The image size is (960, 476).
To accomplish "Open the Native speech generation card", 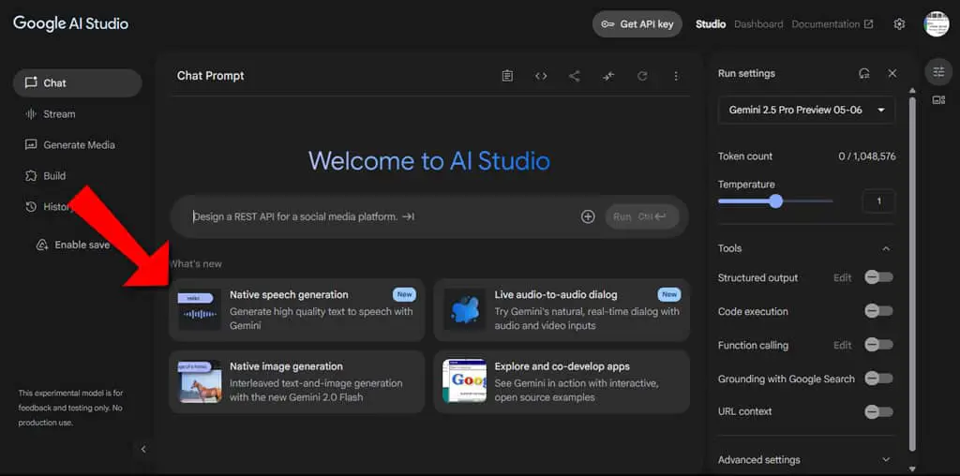I will tap(297, 309).
